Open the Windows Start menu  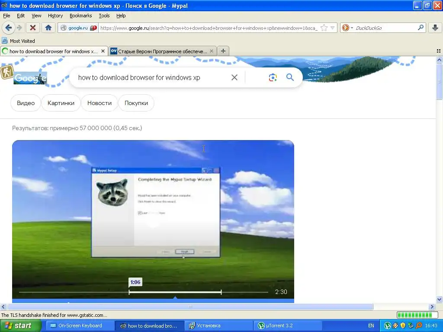20,326
